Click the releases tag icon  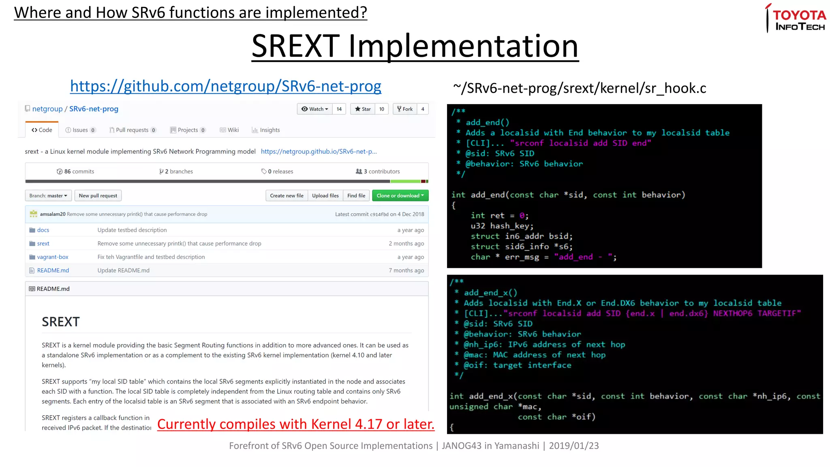pos(264,171)
